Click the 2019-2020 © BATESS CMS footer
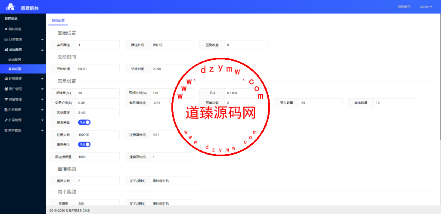 point(69,211)
